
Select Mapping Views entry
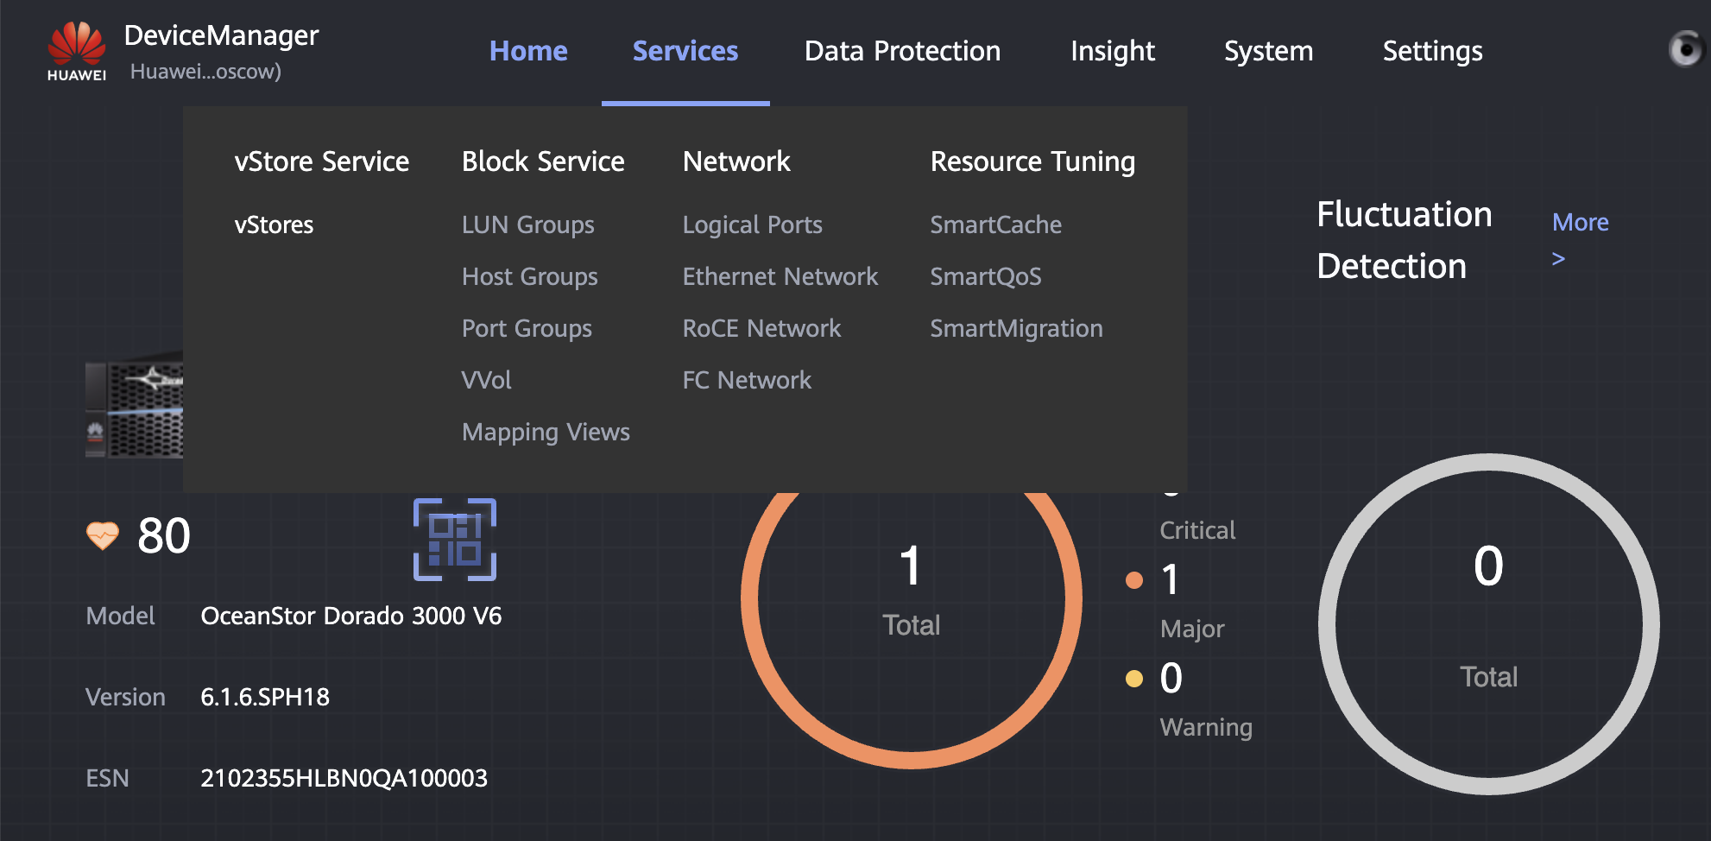click(x=546, y=432)
